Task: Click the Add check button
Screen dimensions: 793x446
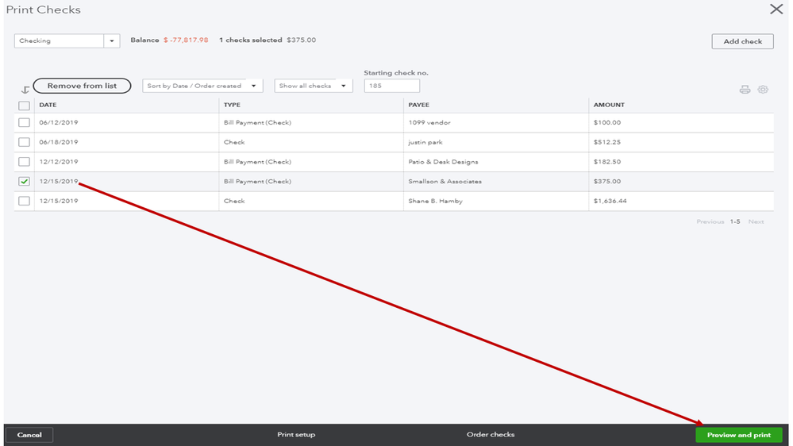Action: click(742, 41)
